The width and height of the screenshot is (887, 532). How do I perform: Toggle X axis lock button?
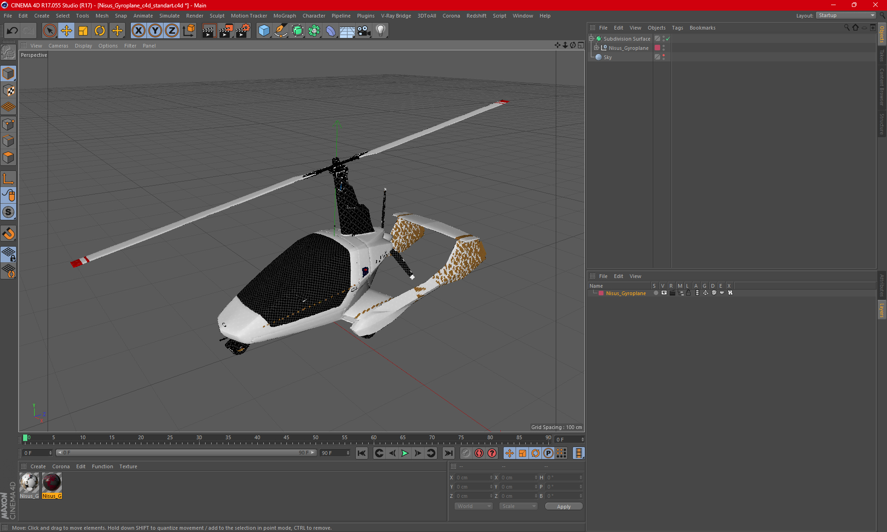tap(138, 31)
